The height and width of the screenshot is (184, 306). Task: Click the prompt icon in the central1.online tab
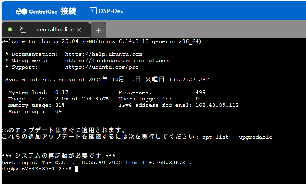23,29
